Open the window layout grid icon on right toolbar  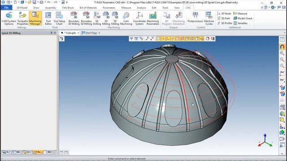pyautogui.click(x=282, y=39)
